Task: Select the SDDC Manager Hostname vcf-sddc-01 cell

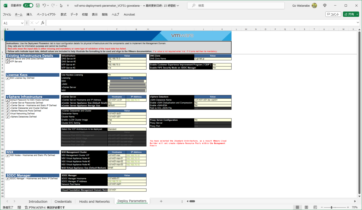Action: [x=127, y=178]
